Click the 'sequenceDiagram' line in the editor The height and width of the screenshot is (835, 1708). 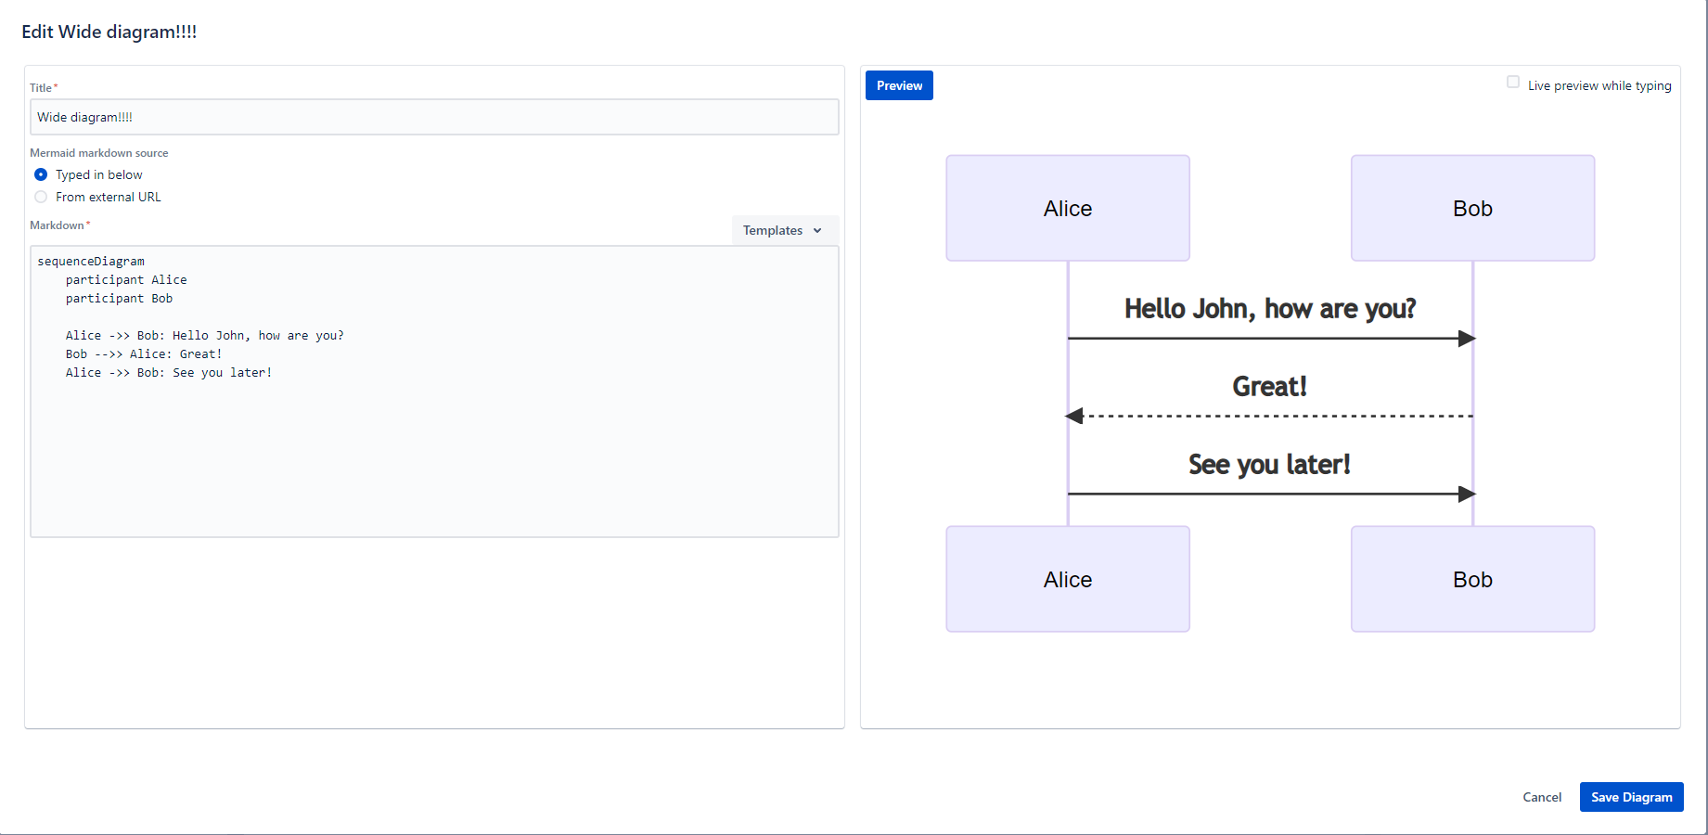(91, 262)
